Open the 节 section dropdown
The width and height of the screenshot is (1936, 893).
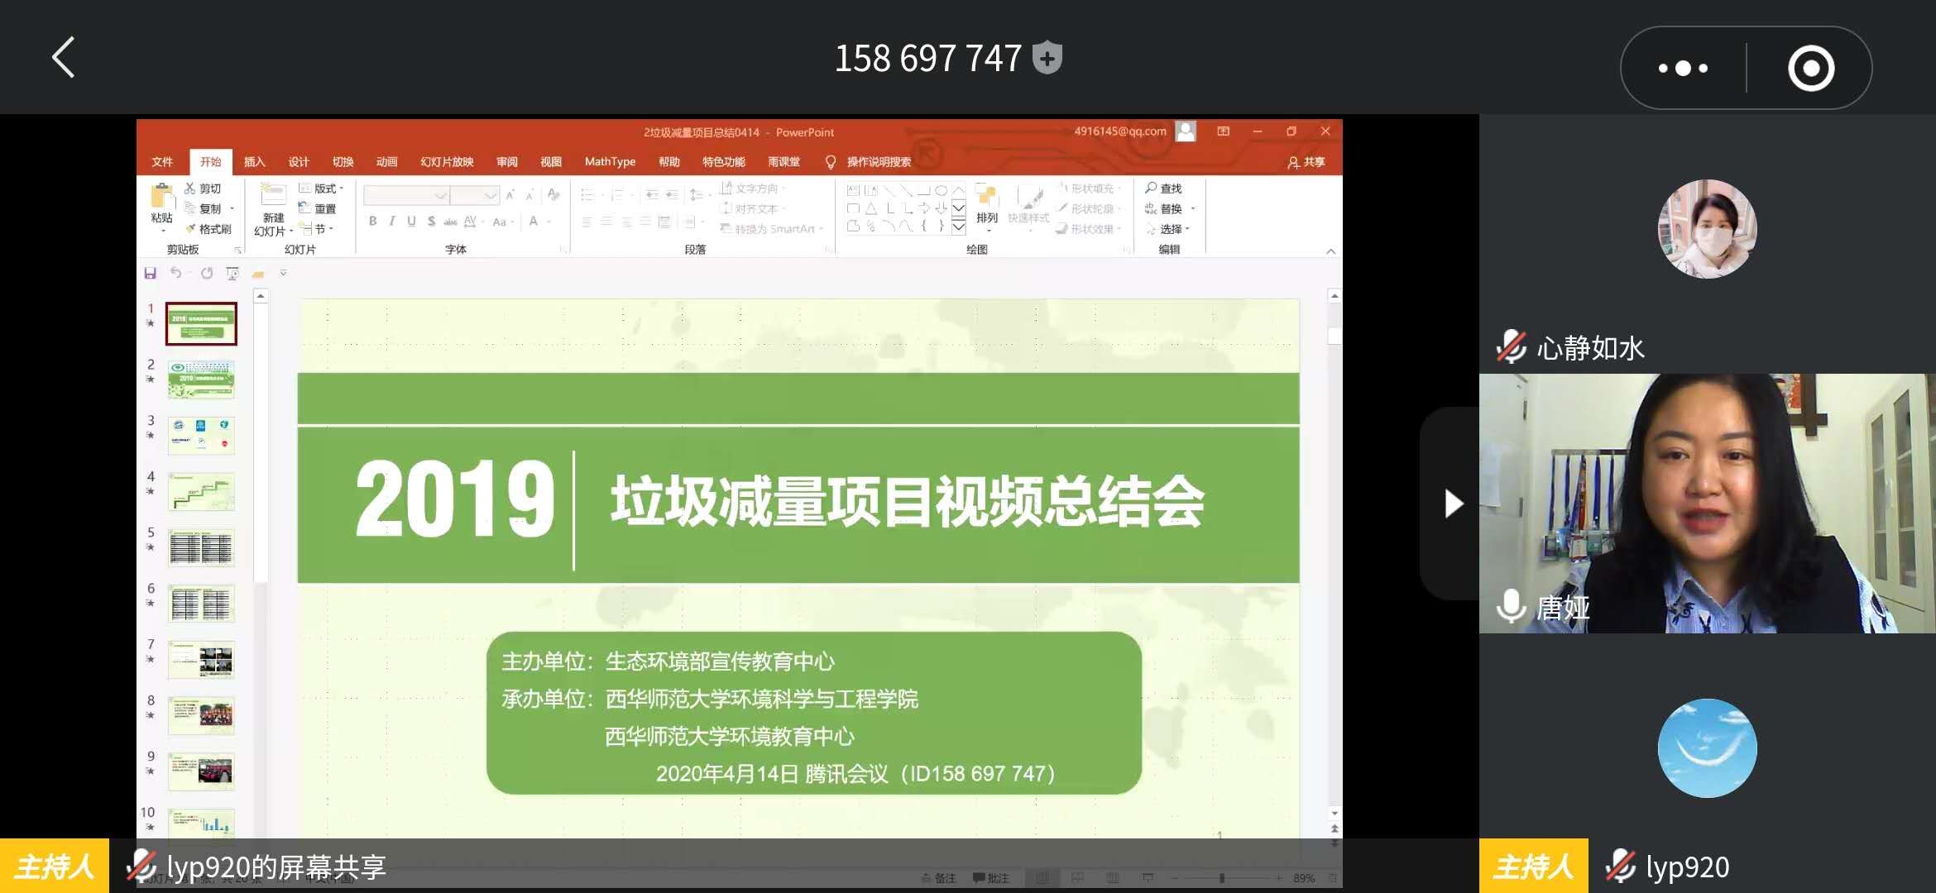tap(318, 229)
